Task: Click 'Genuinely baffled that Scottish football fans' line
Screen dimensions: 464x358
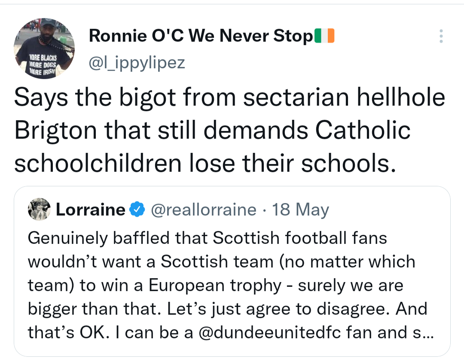Action: (x=208, y=238)
